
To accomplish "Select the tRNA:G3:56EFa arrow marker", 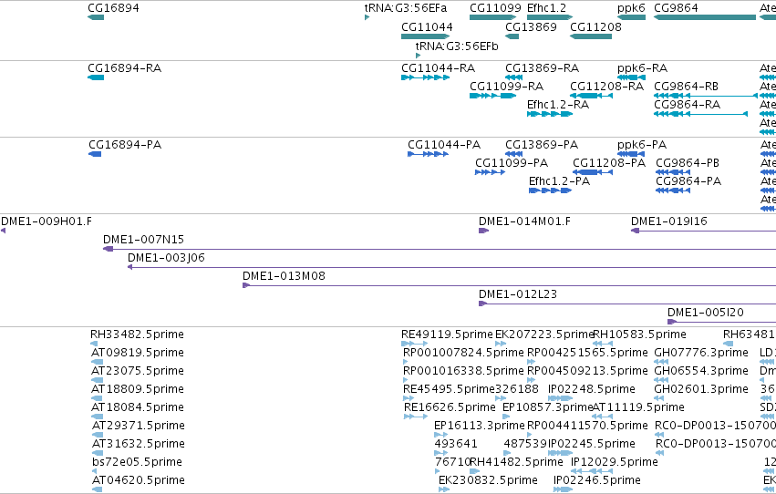I will coord(367,17).
